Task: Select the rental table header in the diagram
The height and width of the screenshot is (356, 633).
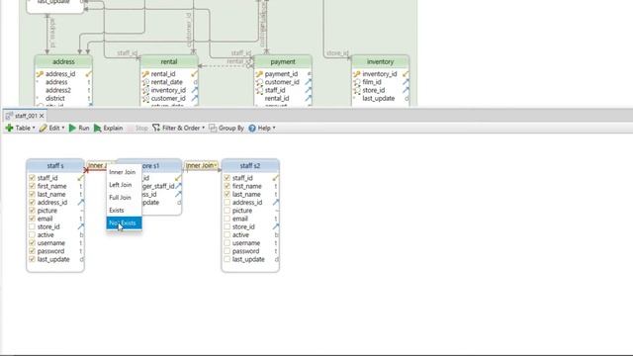Action: 169,61
